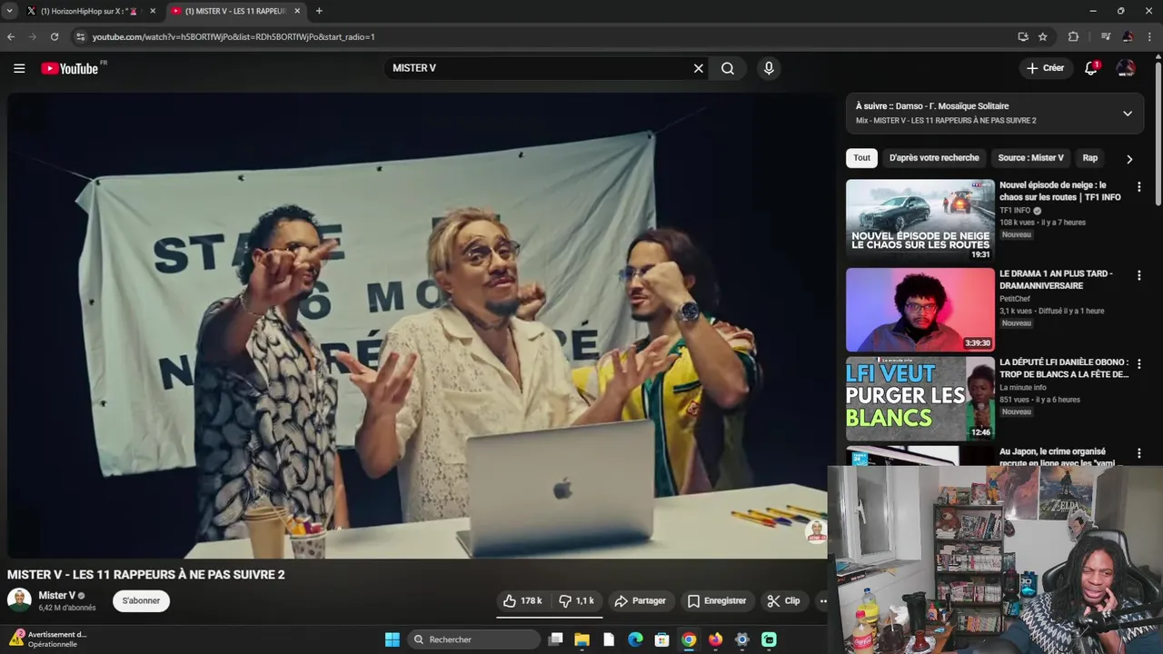This screenshot has width=1163, height=654.
Task: Open the neige chaos sur les routes thumbnail
Action: point(919,220)
